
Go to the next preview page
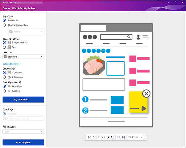point(108,137)
